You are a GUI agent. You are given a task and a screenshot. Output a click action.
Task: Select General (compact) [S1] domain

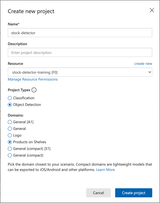click(x=10, y=149)
